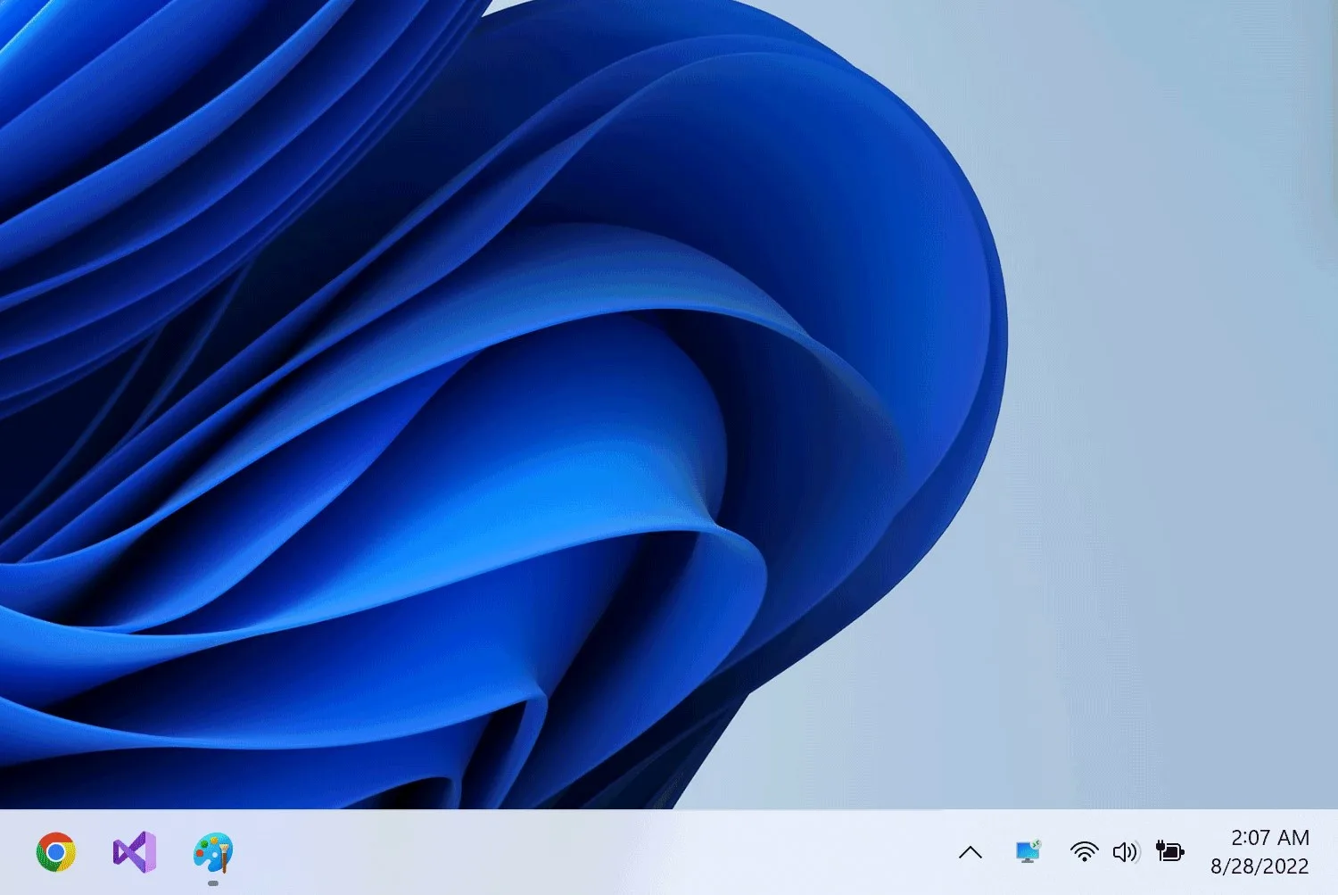Open the battery power status icon
Screen dimensions: 1338x895
(x=1169, y=851)
